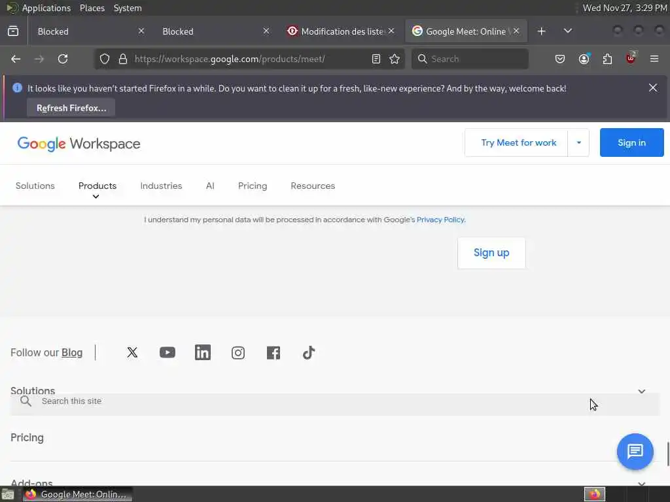Expand the Add-ons footer section
This screenshot has width=670, height=502.
coord(641,483)
